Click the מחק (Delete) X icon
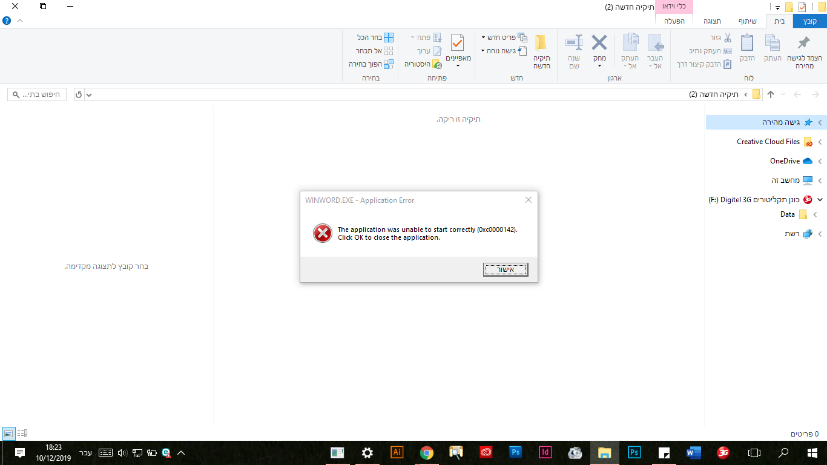827x465 pixels. point(599,42)
